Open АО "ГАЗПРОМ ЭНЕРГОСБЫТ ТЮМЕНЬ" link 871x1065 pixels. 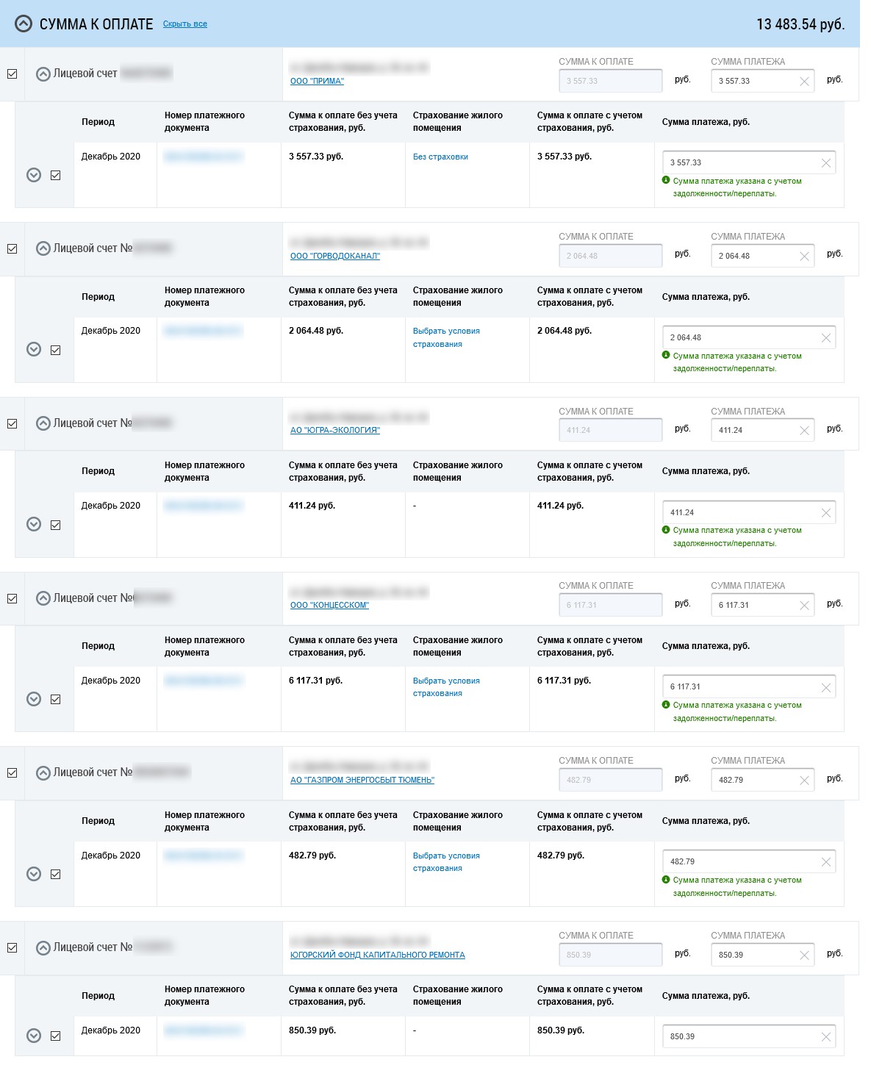pyautogui.click(x=362, y=781)
